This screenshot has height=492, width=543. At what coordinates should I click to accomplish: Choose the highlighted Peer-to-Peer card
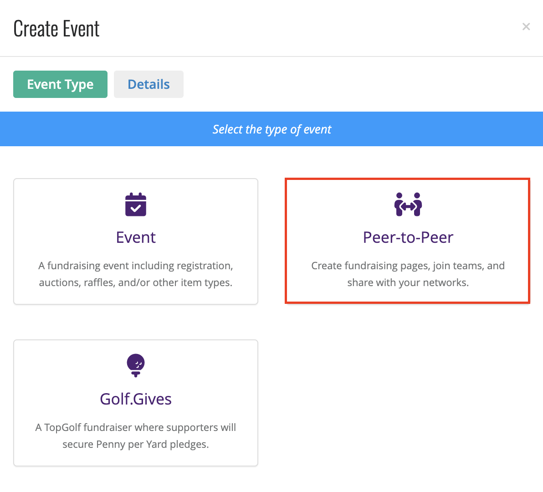pyautogui.click(x=408, y=241)
